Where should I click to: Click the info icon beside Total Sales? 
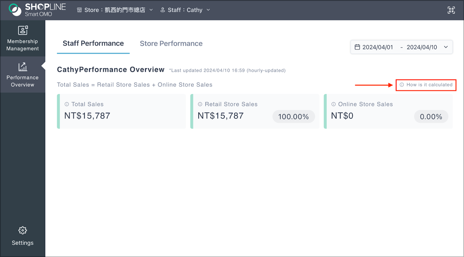[67, 104]
